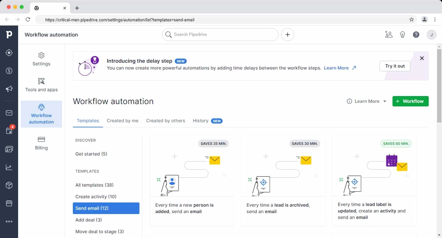The image size is (442, 238).
Task: Switch to Created by me tab
Action: pyautogui.click(x=123, y=121)
